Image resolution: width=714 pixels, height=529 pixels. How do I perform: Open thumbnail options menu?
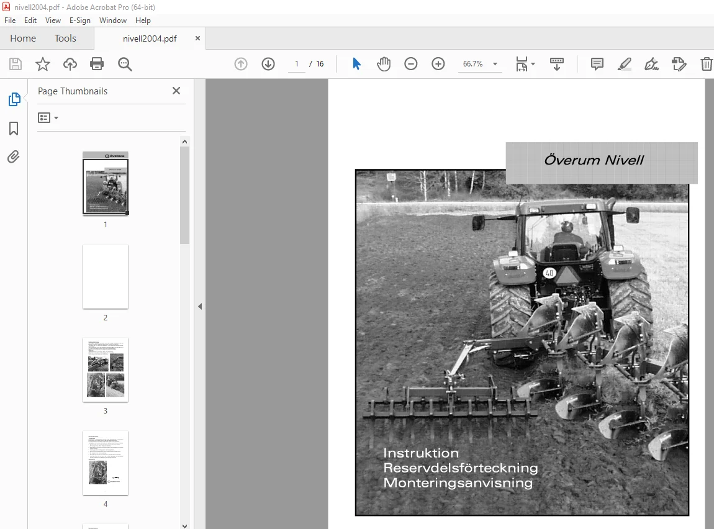tap(48, 118)
